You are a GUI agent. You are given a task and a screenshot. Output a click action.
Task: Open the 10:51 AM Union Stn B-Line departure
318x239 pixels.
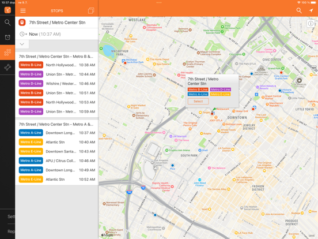pos(57,93)
